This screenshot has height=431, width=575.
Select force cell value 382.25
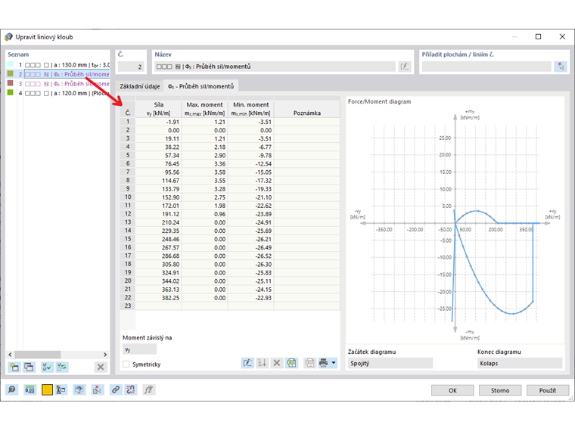pyautogui.click(x=159, y=298)
